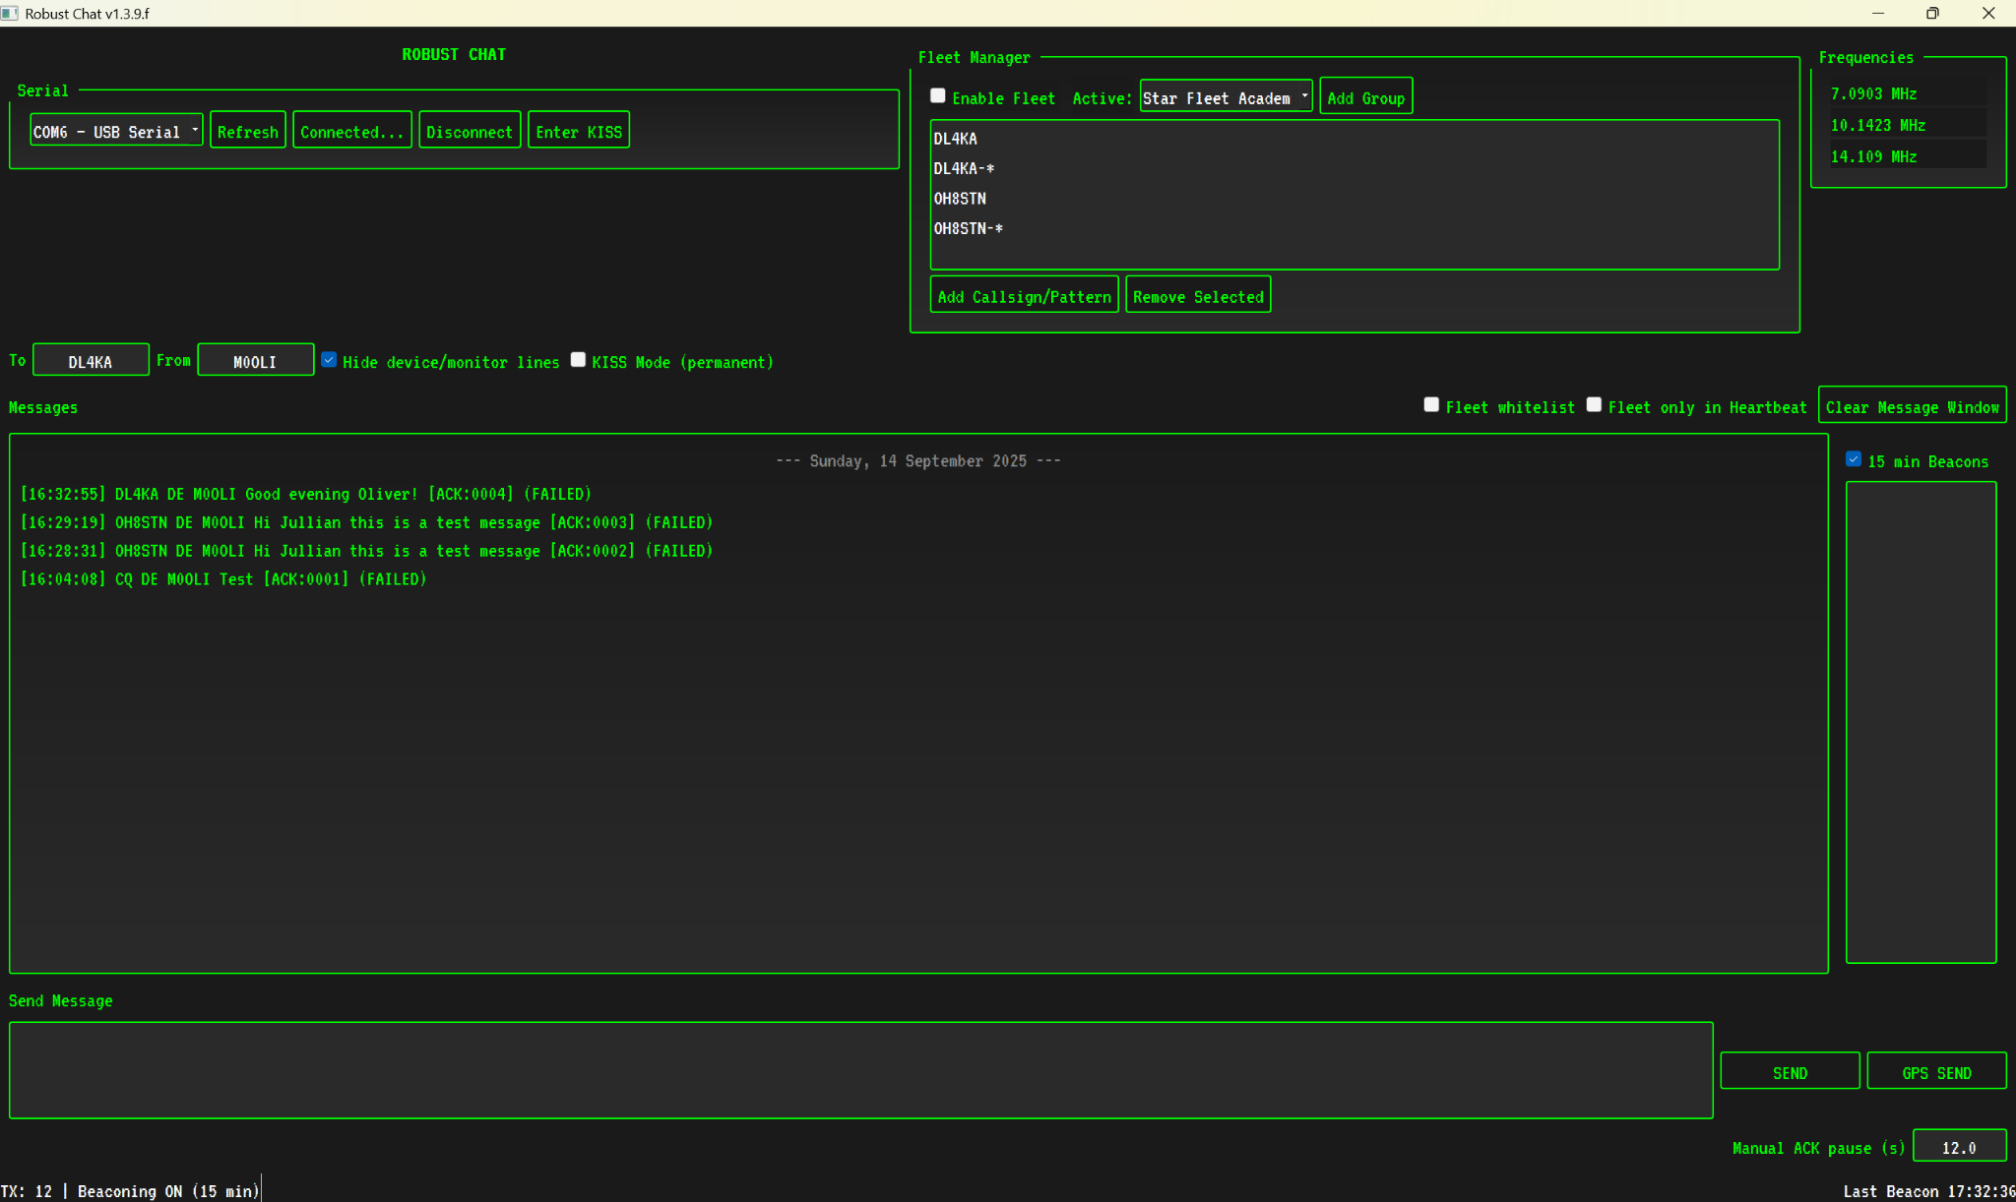This screenshot has height=1202, width=2016.
Task: Enable Fleet whitelist checkbox
Action: pyautogui.click(x=1431, y=405)
